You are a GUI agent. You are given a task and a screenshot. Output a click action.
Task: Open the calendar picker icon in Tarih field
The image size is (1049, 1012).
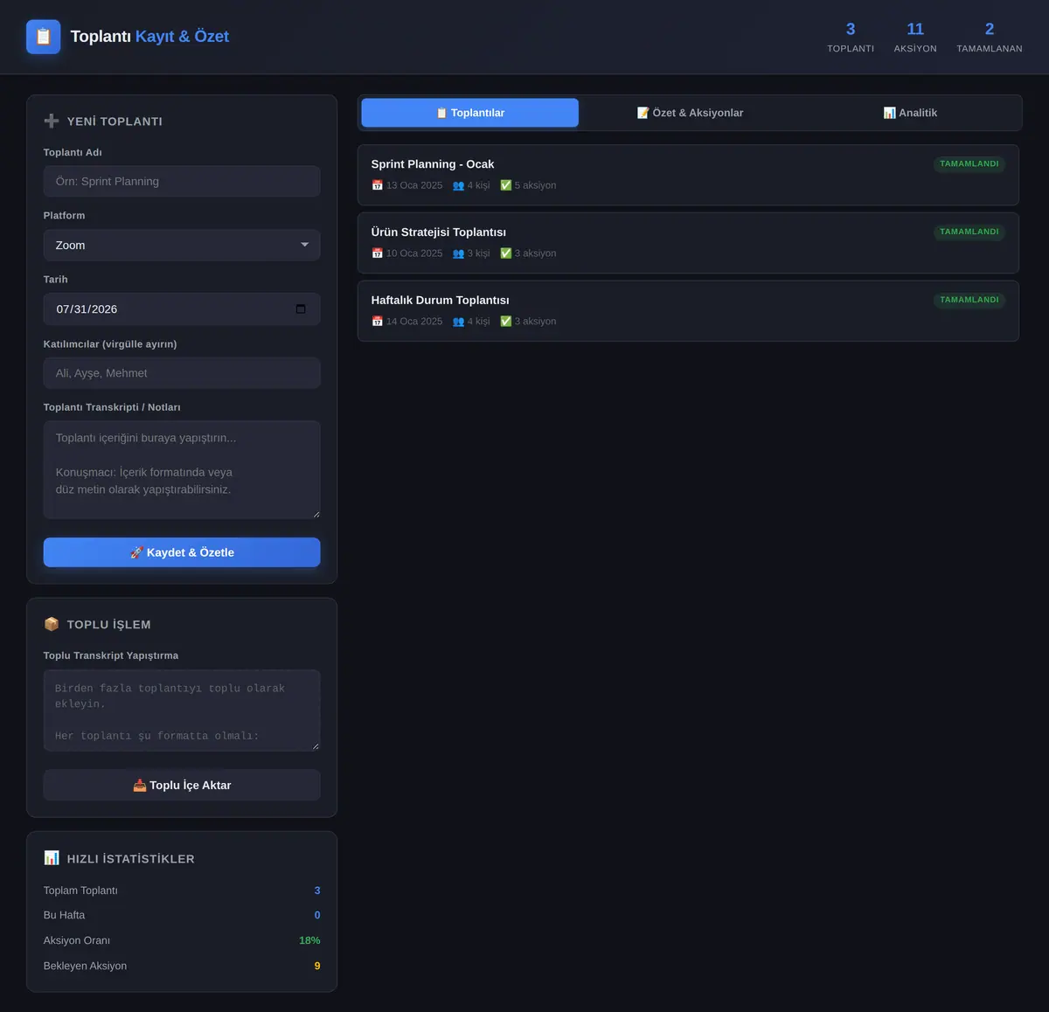tap(301, 308)
